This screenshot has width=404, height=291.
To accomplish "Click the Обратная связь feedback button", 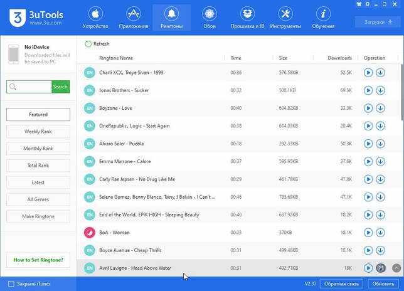I will (x=341, y=284).
